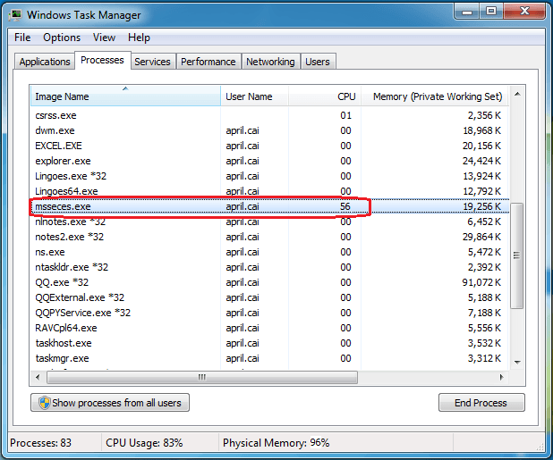Select the ntaskldr.exe *32 process
Viewport: 553px width, 460px height.
269,267
